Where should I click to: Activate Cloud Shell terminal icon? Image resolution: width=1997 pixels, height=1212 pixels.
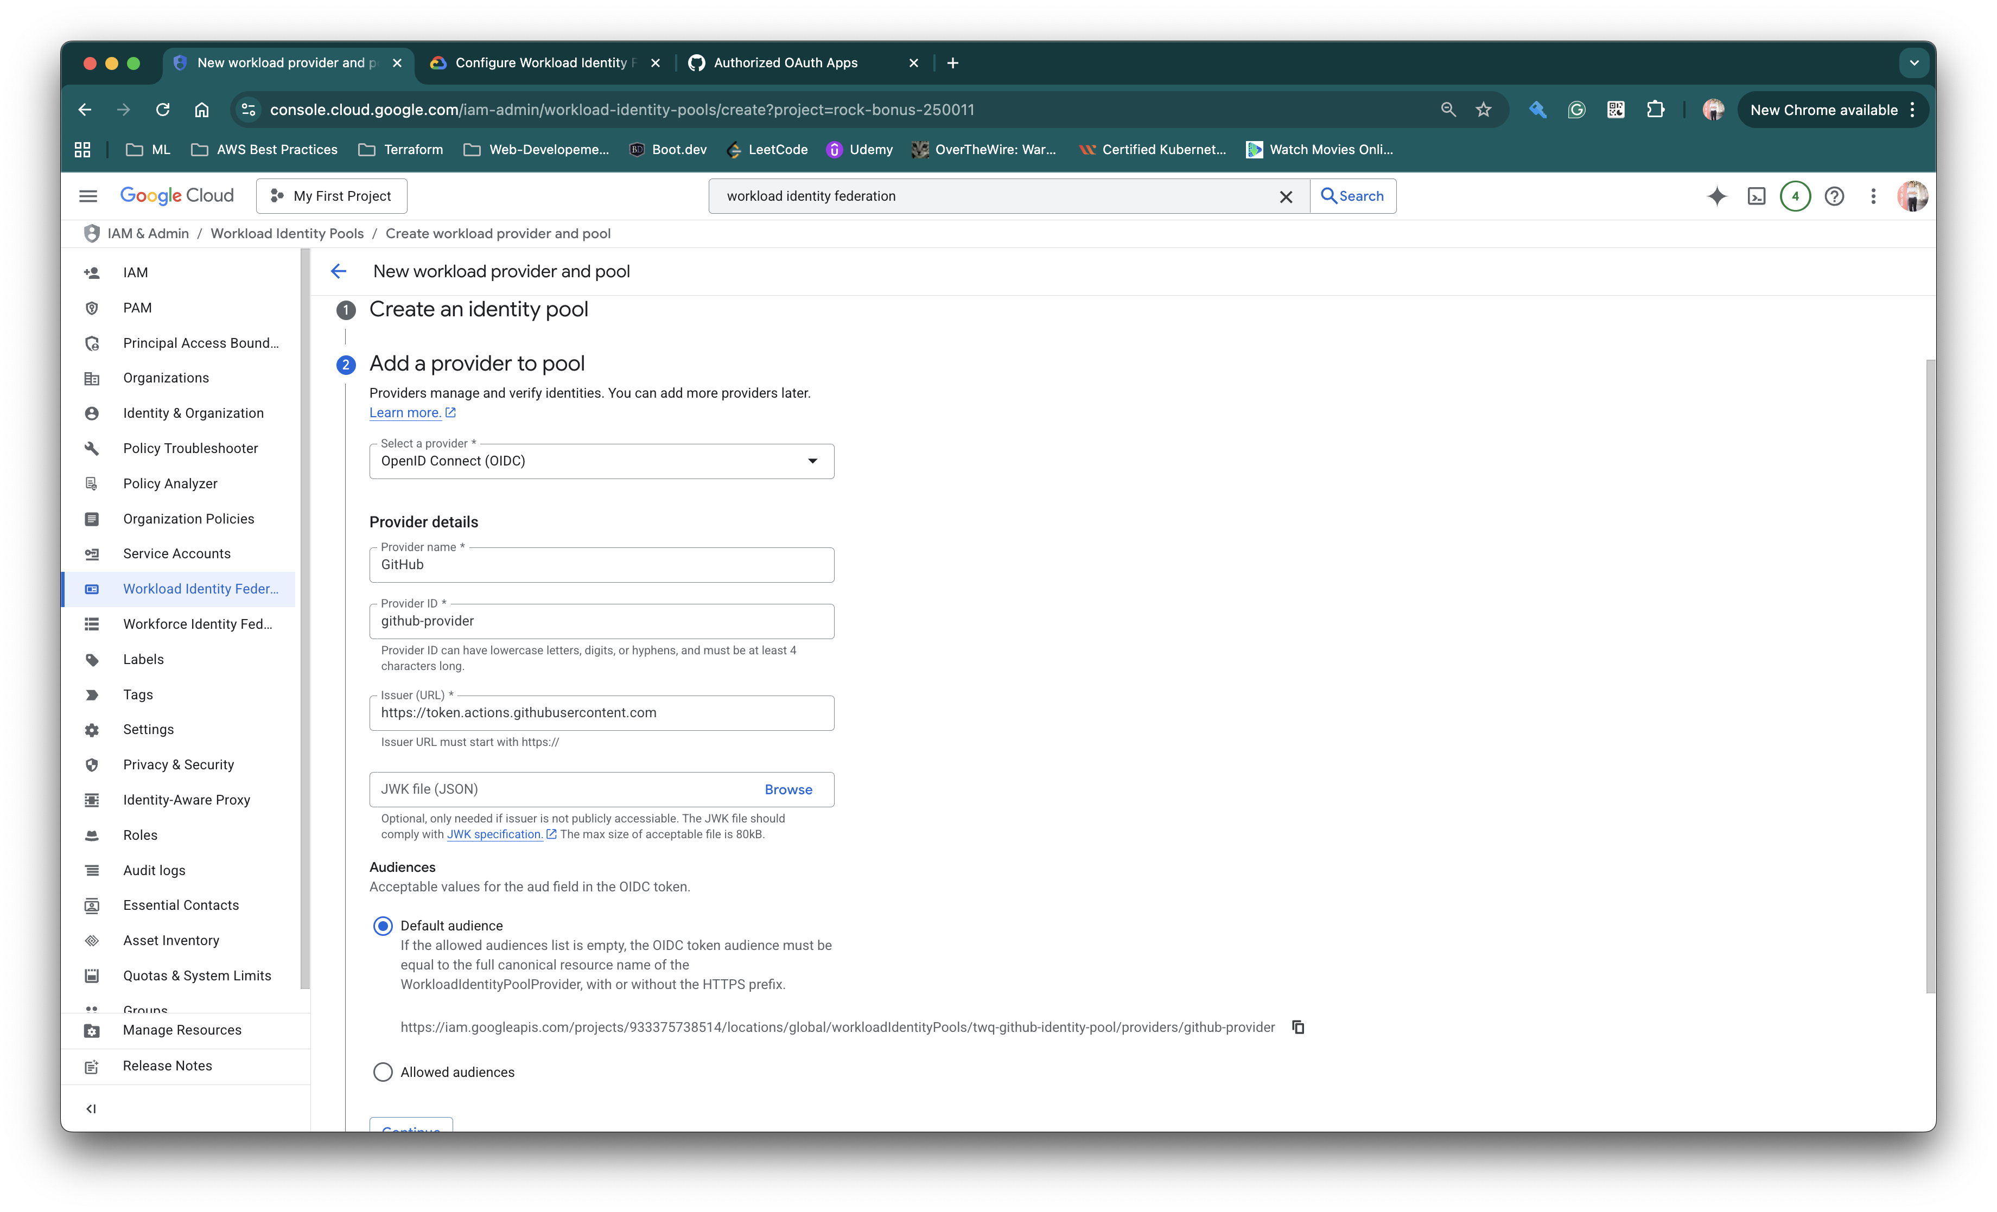click(x=1756, y=196)
